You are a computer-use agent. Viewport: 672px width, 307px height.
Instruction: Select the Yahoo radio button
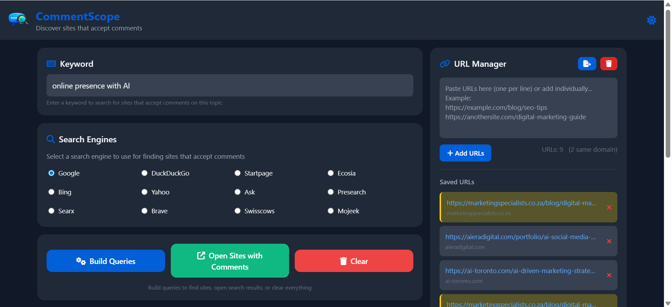[x=145, y=192]
